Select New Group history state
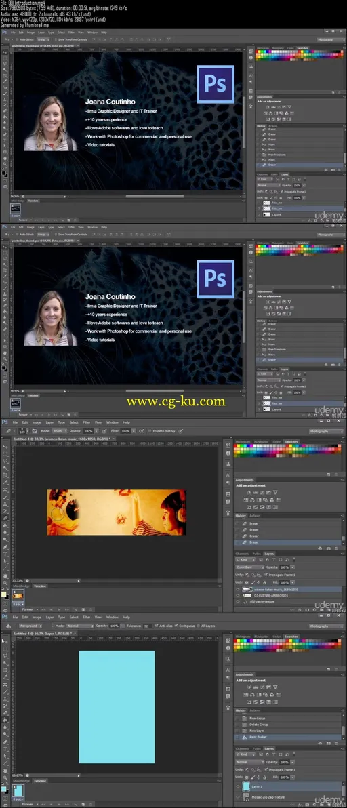Screen dimensions: 347x808 click(x=287, y=719)
